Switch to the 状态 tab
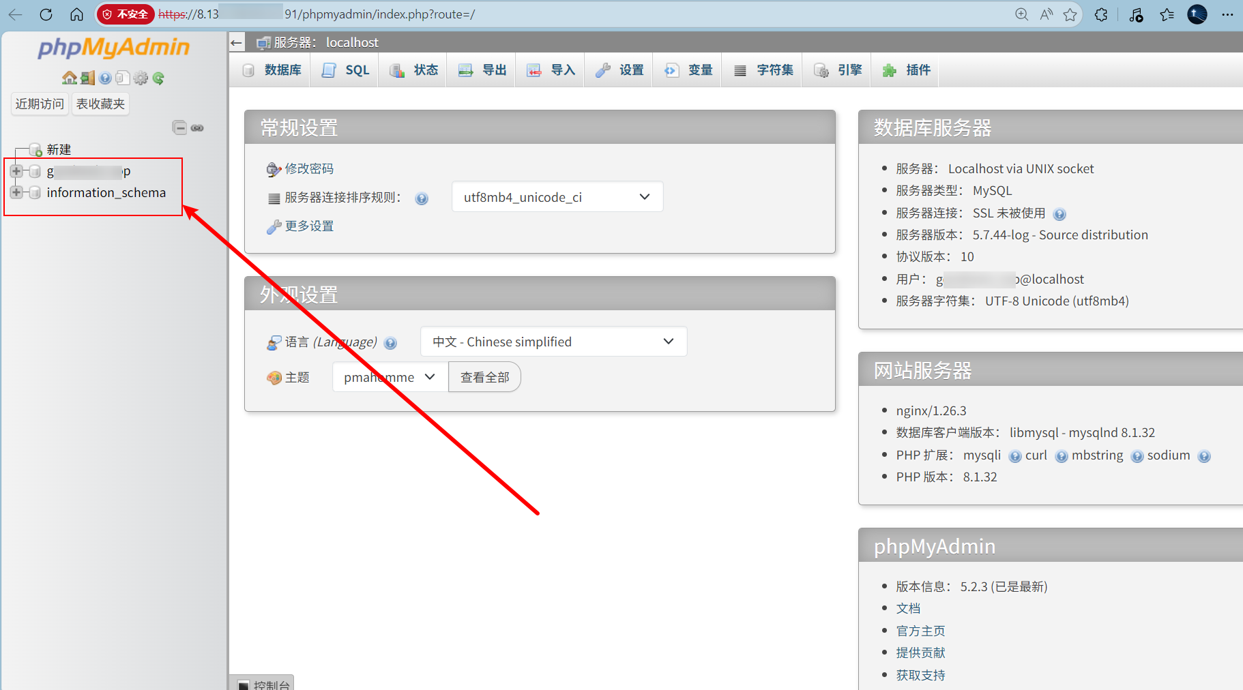 point(413,70)
